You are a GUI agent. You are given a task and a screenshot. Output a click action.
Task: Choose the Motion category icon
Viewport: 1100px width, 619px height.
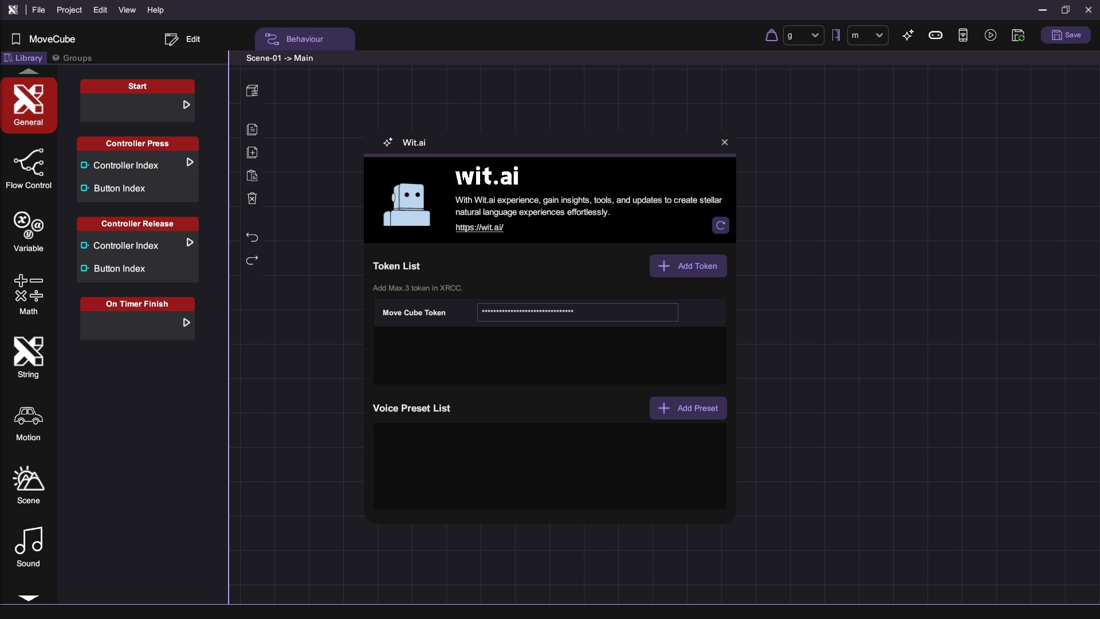point(28,422)
